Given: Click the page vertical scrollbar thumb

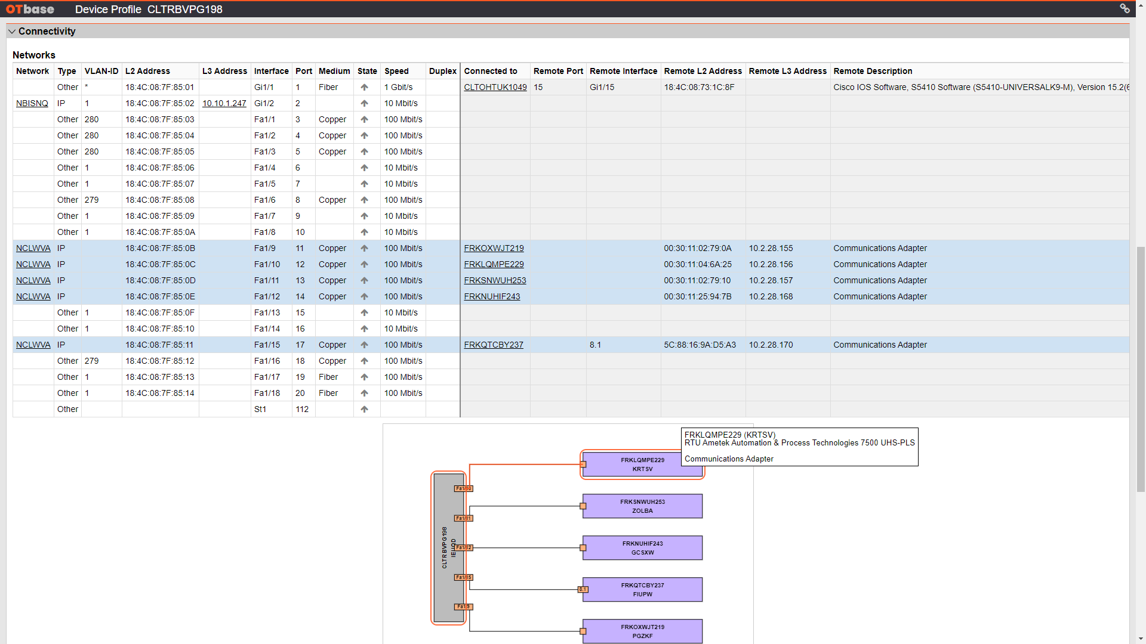Looking at the screenshot, I should pyautogui.click(x=1141, y=369).
